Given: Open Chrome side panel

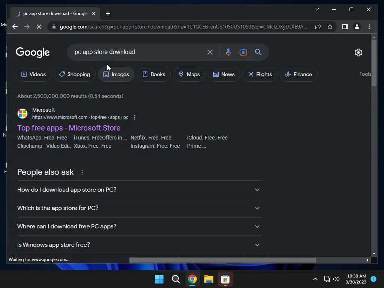Looking at the screenshot, I should 345,27.
